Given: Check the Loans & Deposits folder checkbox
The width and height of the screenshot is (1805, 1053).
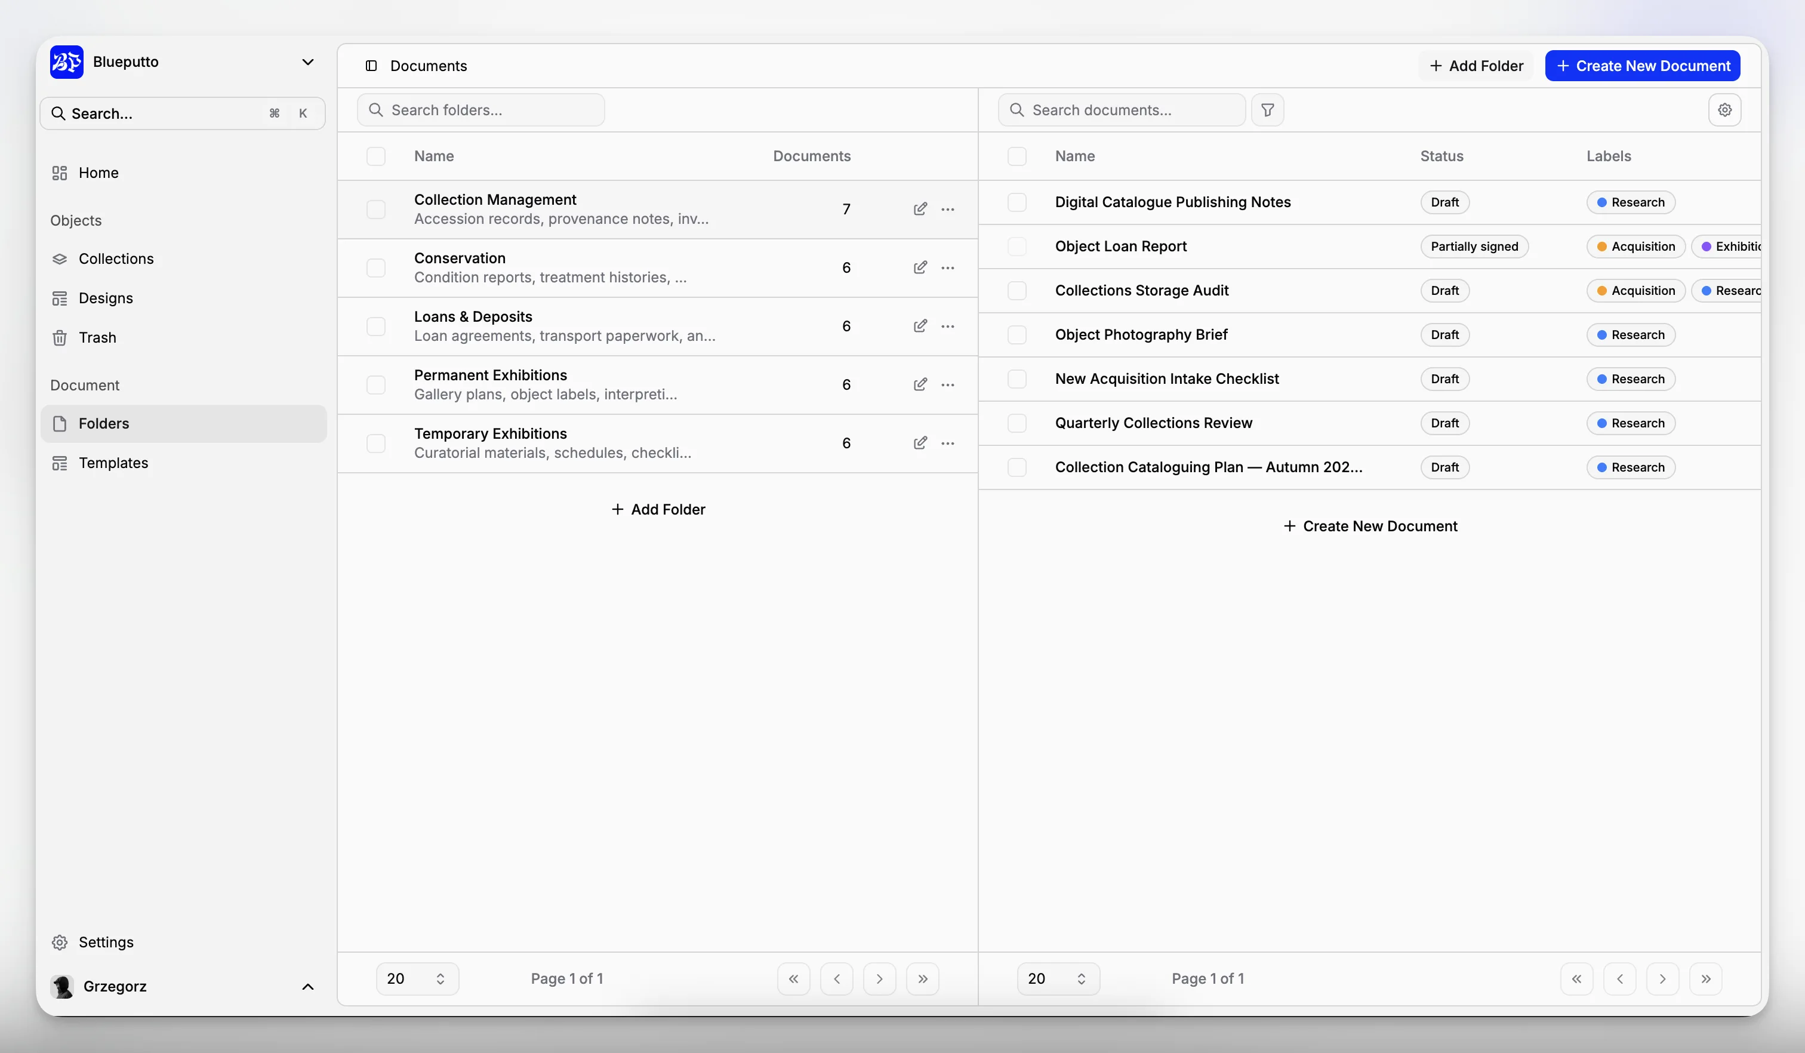Looking at the screenshot, I should (x=376, y=327).
